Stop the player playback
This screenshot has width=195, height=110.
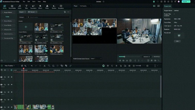click(x=130, y=61)
